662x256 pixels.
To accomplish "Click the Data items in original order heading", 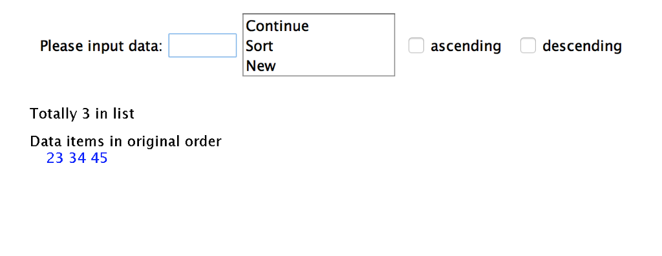I will pos(125,141).
